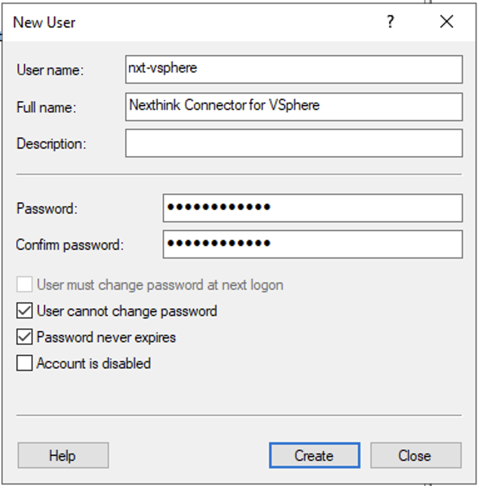Click the "User name:" label
Image resolution: width=478 pixels, height=486 pixels.
[x=50, y=70]
